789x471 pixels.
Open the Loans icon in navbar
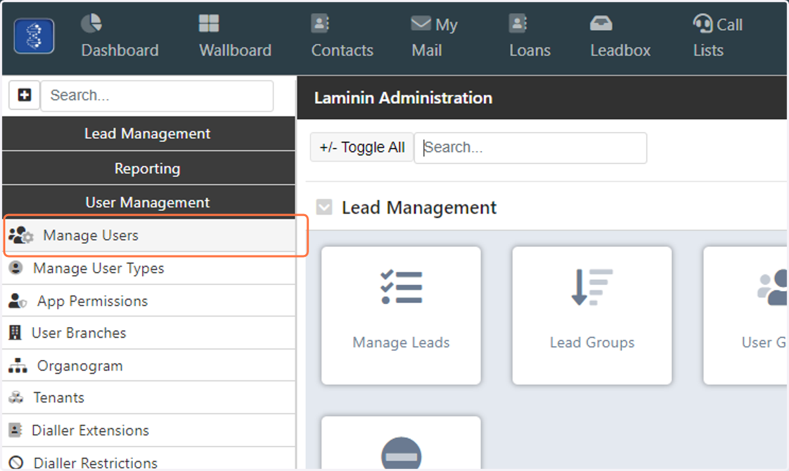(518, 24)
